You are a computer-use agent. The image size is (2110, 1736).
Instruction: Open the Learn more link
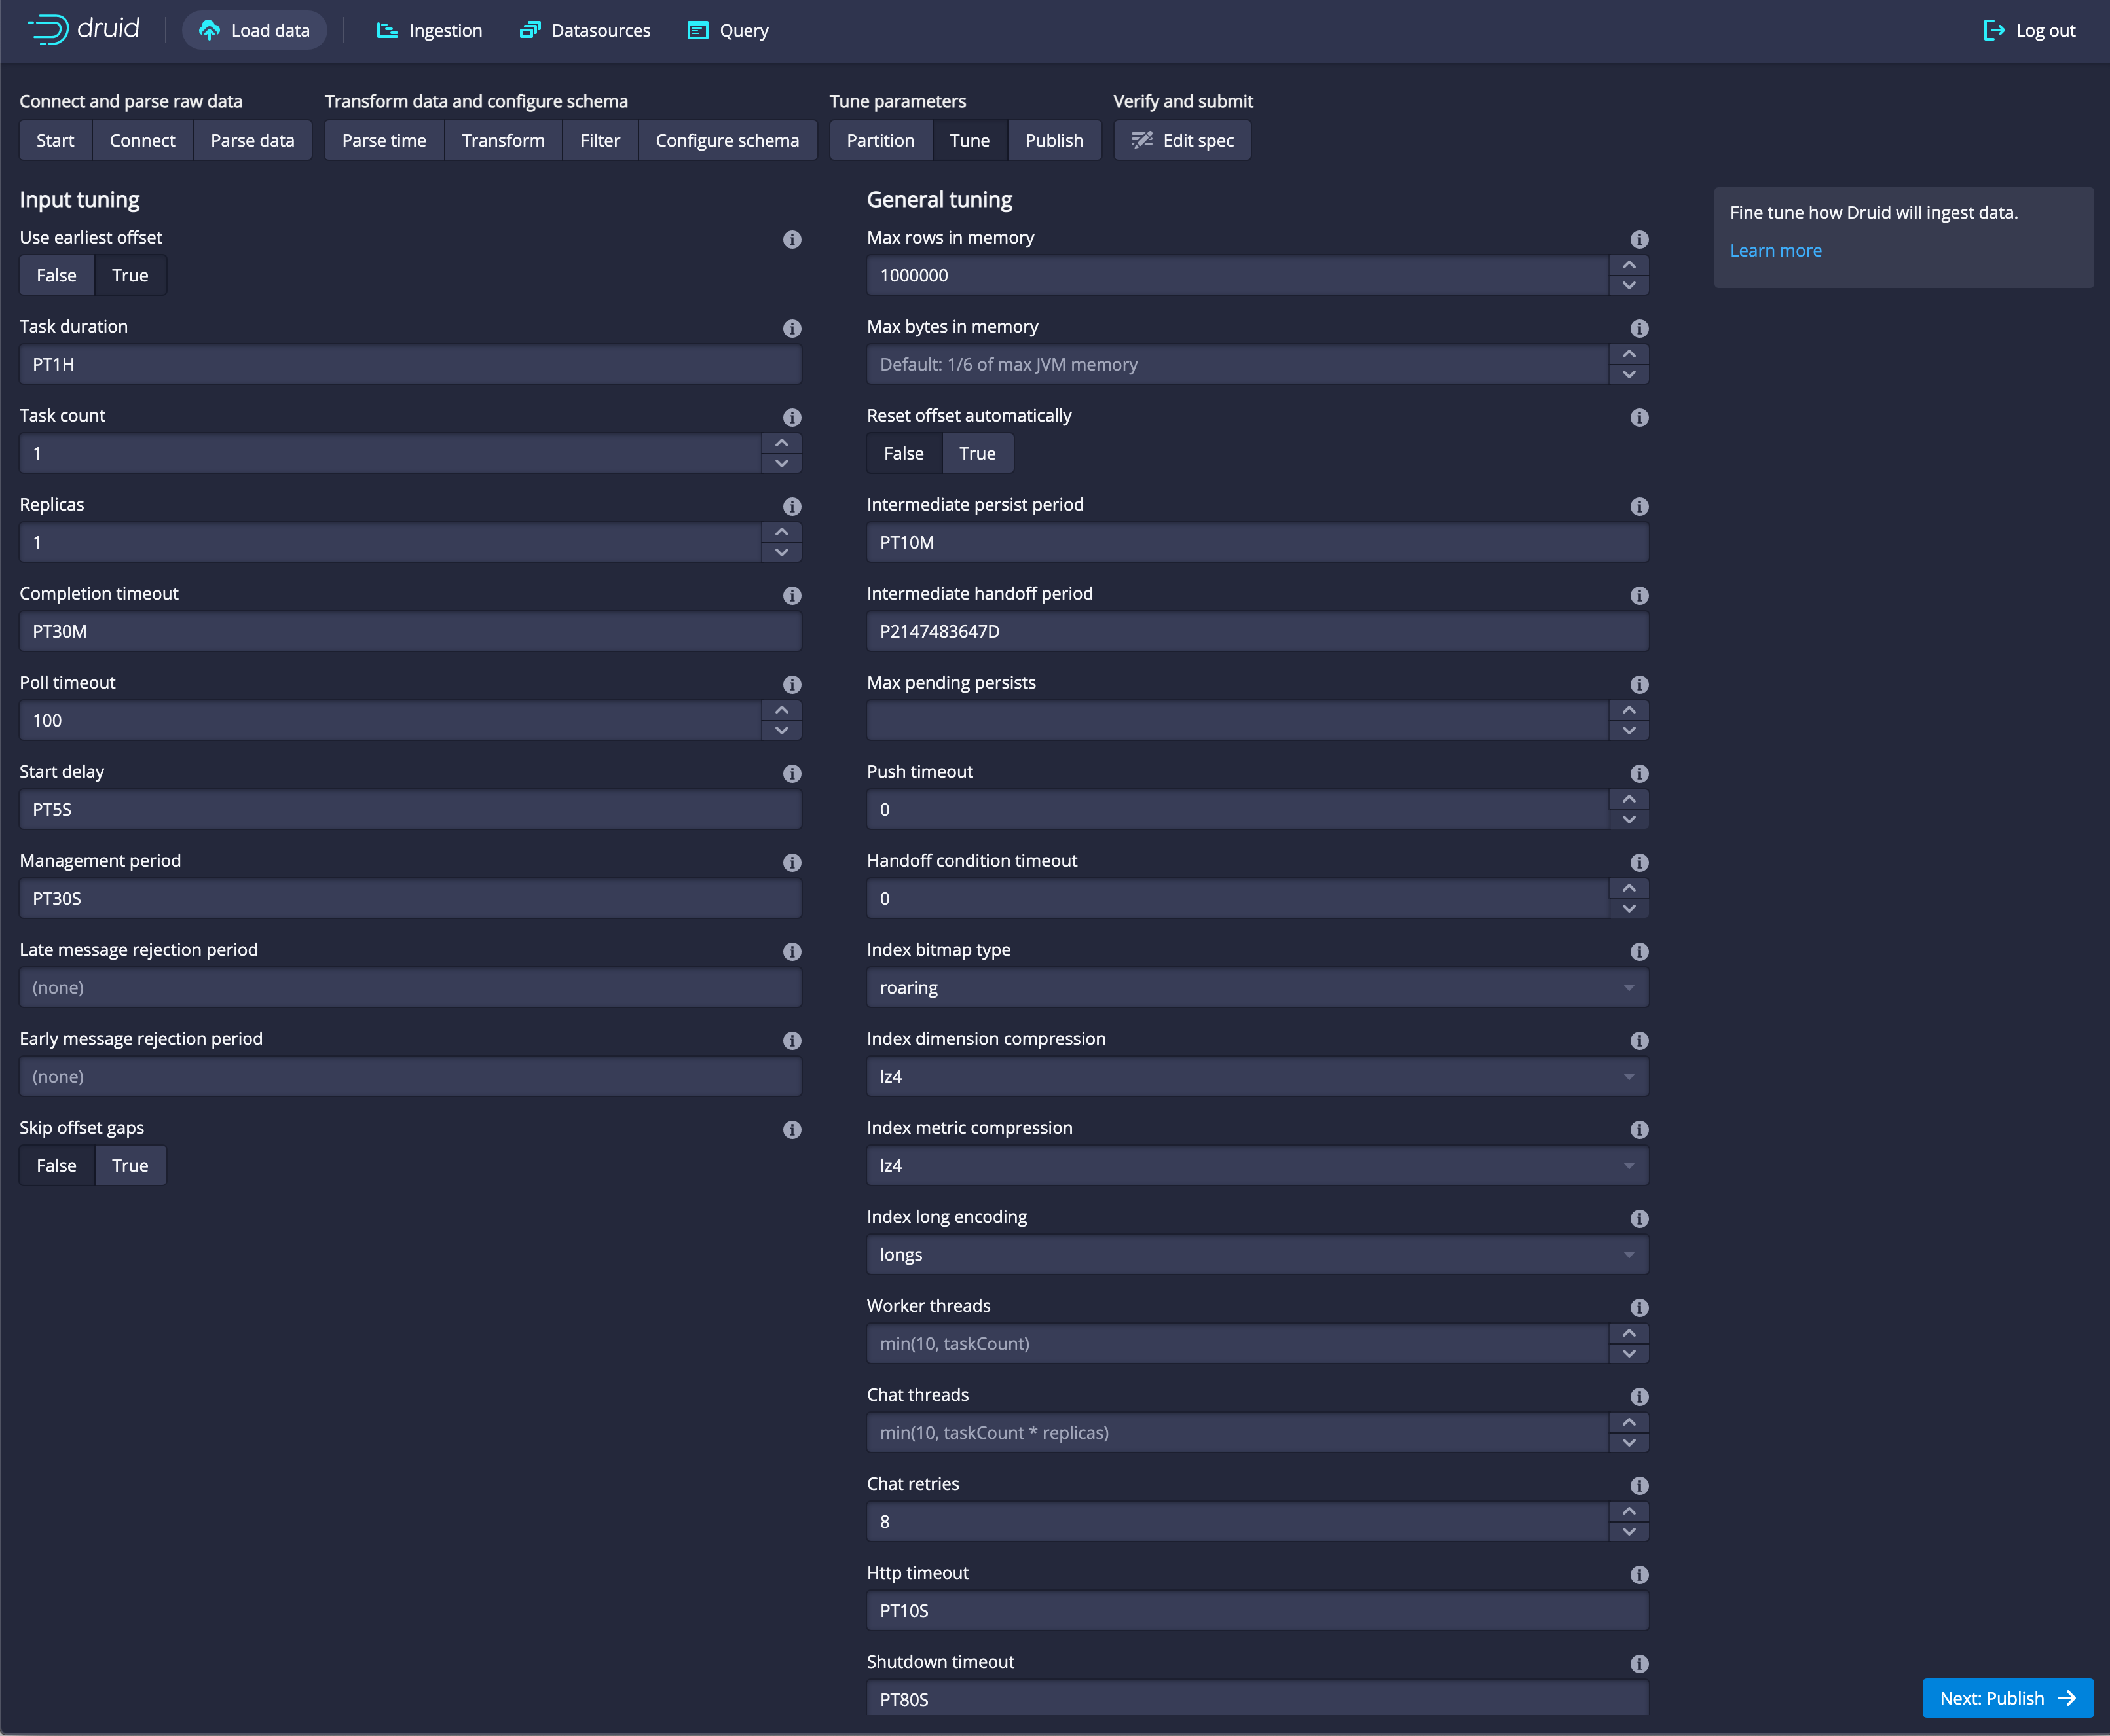pyautogui.click(x=1776, y=250)
